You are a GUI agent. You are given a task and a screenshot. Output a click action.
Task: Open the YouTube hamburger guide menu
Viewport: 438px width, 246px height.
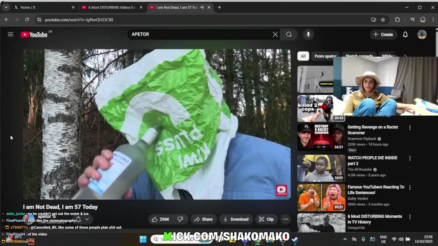(11, 34)
